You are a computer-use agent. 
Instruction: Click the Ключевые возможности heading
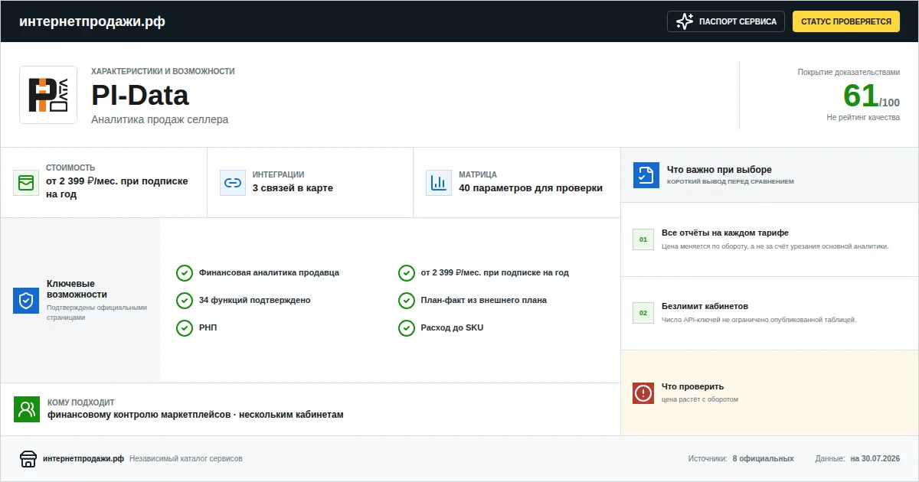77,289
